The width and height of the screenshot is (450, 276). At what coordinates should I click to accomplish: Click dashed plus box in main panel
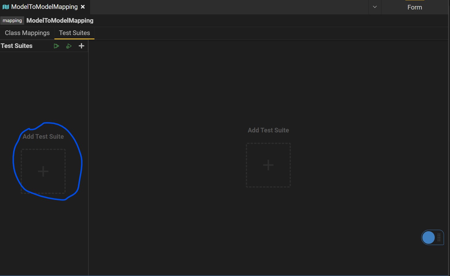click(x=268, y=165)
